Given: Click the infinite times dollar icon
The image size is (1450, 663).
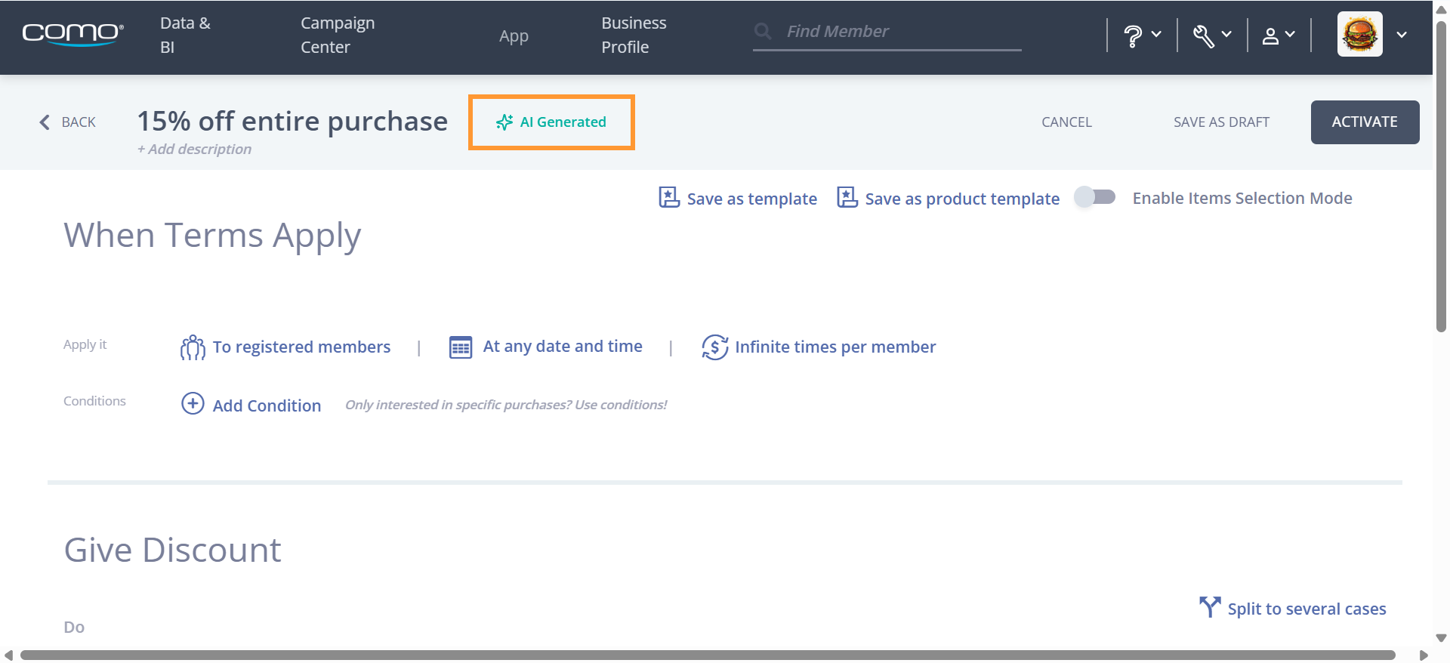Looking at the screenshot, I should tap(714, 347).
